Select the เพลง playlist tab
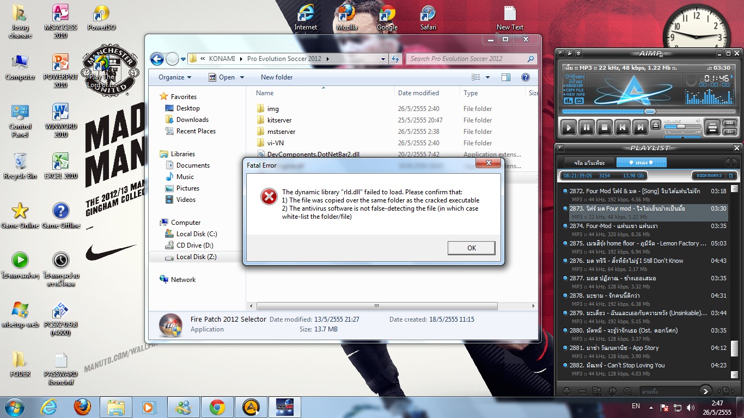 click(x=642, y=162)
